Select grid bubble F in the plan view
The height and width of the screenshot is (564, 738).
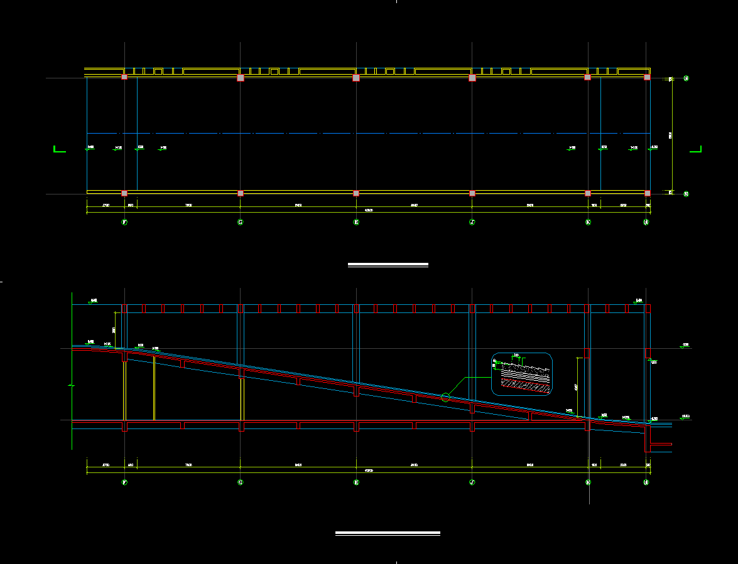coord(124,222)
